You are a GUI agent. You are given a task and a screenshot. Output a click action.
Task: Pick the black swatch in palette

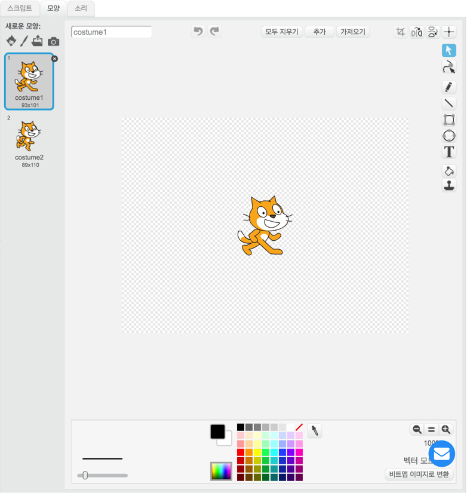[241, 427]
